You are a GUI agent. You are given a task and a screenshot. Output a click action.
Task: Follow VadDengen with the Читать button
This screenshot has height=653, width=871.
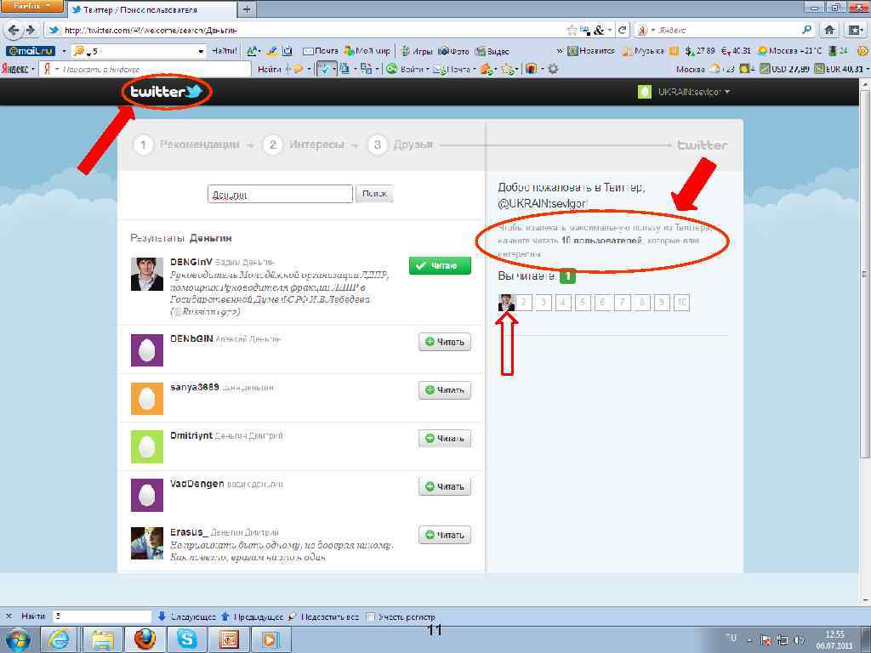point(444,486)
